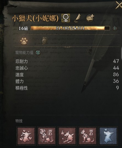The image size is (122, 148).
Task: Click the dog with hearts skill icon
Action: tap(26, 136)
